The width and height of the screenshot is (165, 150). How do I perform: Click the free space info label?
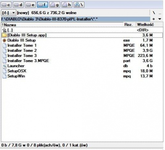[x=54, y=13]
